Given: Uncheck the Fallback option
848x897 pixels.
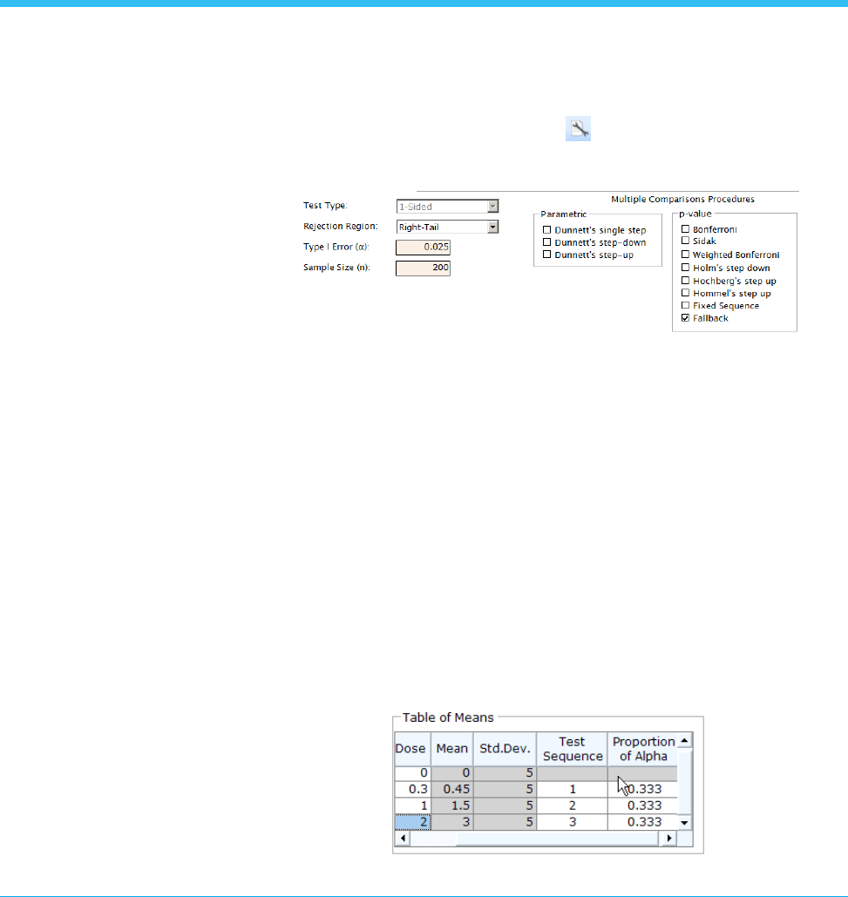Looking at the screenshot, I should point(685,318).
